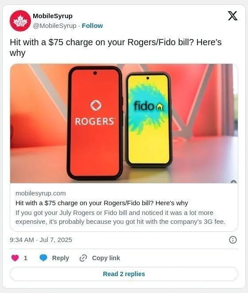The image size is (248, 293).
Task: Click the tweet text about the $75 charge
Action: 116,47
